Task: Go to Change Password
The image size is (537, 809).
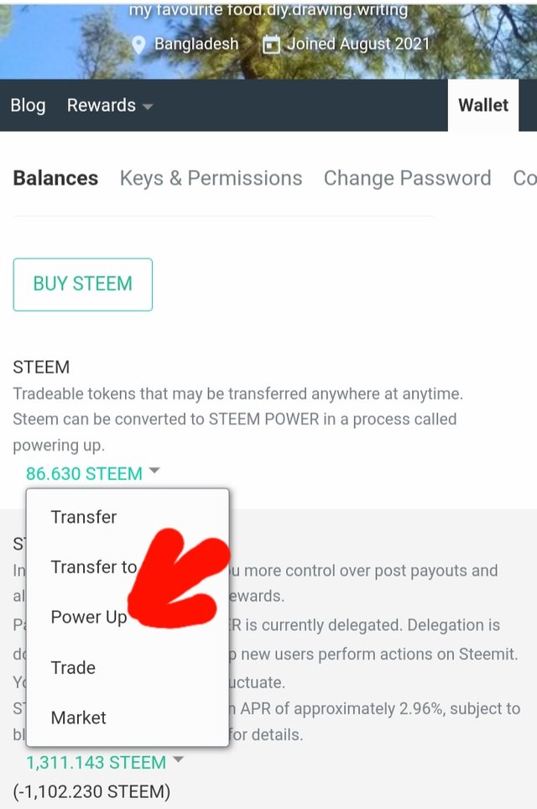Action: click(408, 178)
